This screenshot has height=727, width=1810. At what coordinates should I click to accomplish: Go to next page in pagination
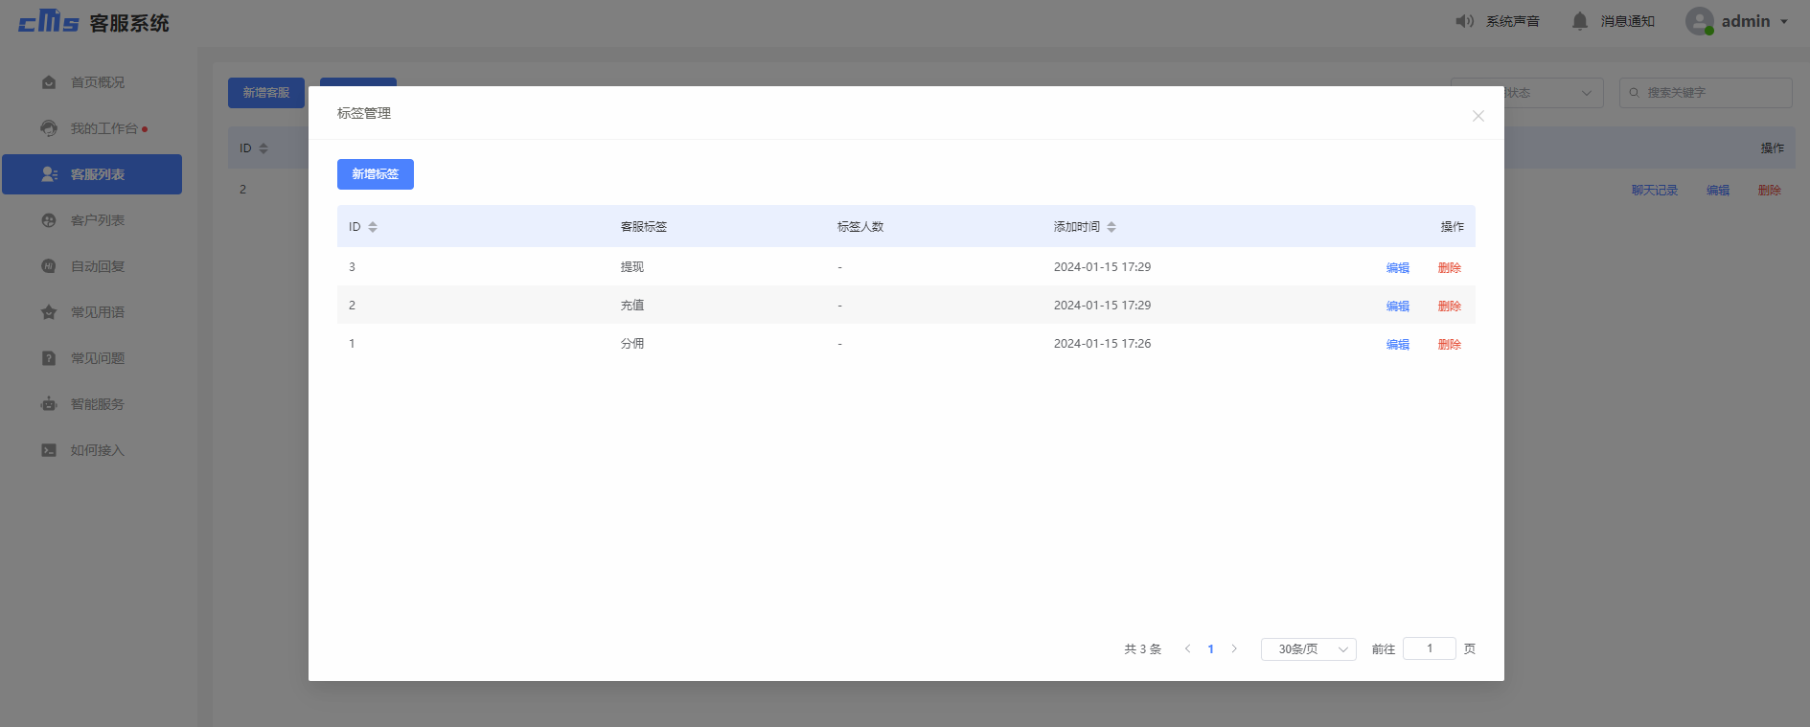(x=1234, y=648)
